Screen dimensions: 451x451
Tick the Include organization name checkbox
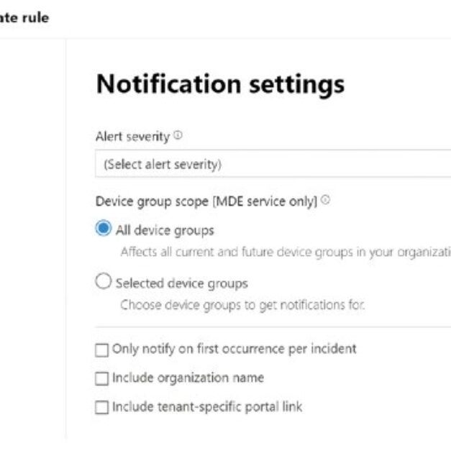point(101,378)
